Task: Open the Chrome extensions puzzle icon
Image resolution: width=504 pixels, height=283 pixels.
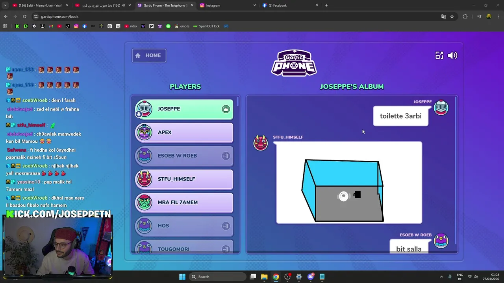Action: [x=465, y=17]
